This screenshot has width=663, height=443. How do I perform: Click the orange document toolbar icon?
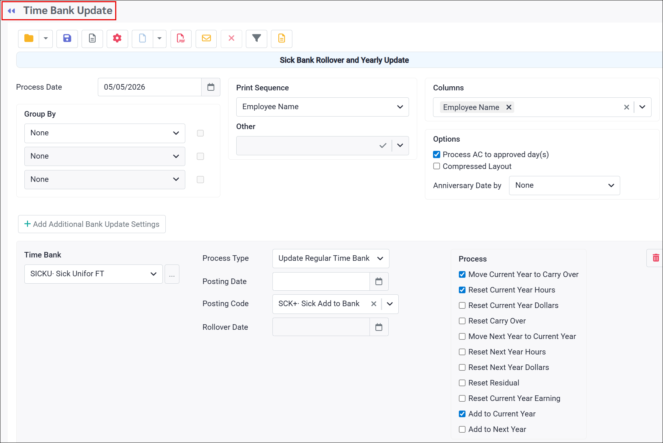pos(282,38)
